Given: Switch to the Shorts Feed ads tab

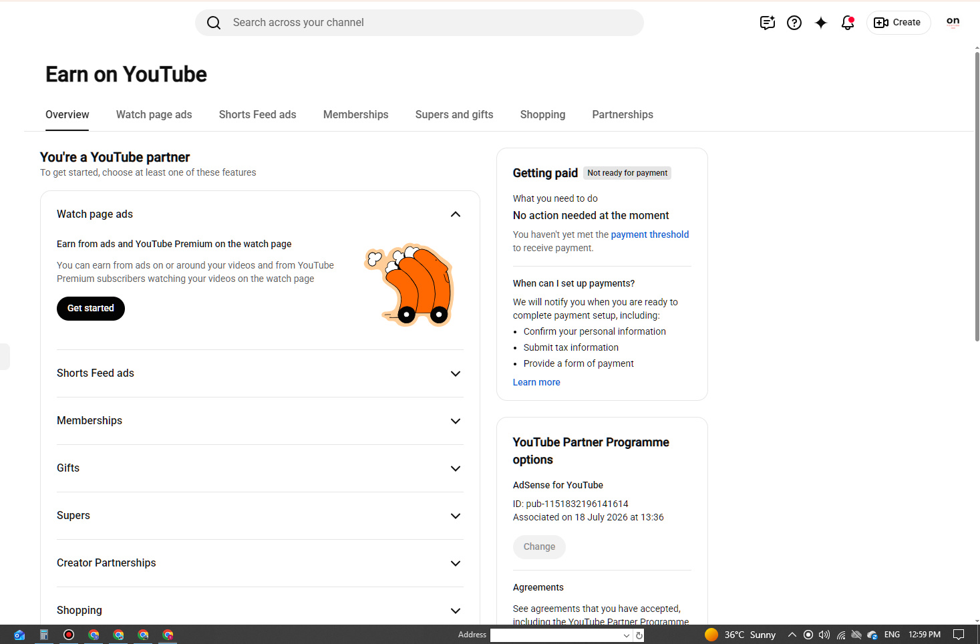Looking at the screenshot, I should (x=258, y=115).
